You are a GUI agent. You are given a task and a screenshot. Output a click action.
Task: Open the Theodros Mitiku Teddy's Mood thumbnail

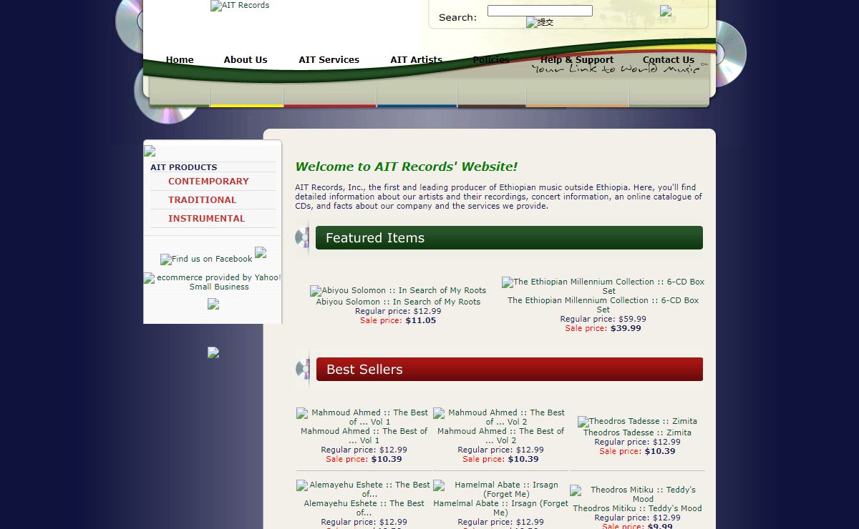pyautogui.click(x=637, y=494)
